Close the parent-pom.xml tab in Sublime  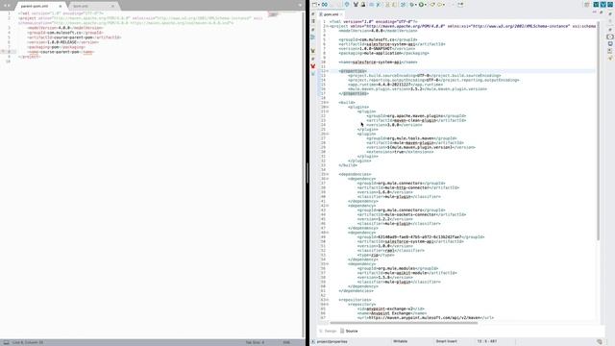coord(60,7)
